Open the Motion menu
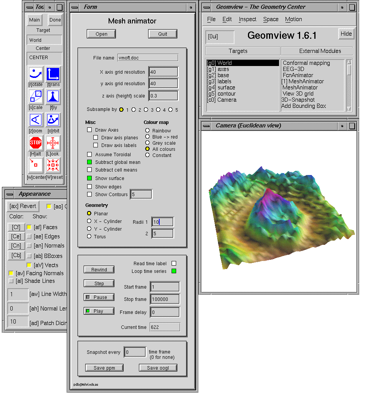This screenshot has height=393, width=365. pyautogui.click(x=293, y=19)
